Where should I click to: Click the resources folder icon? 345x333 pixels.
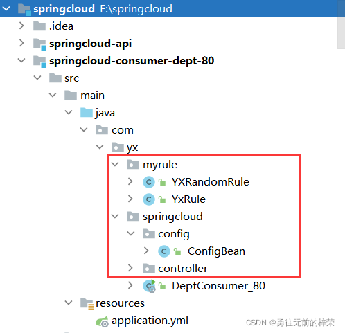[x=87, y=303]
